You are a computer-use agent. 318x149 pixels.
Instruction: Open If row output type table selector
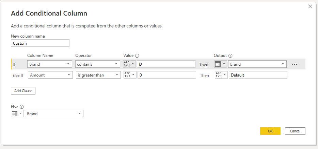point(220,64)
